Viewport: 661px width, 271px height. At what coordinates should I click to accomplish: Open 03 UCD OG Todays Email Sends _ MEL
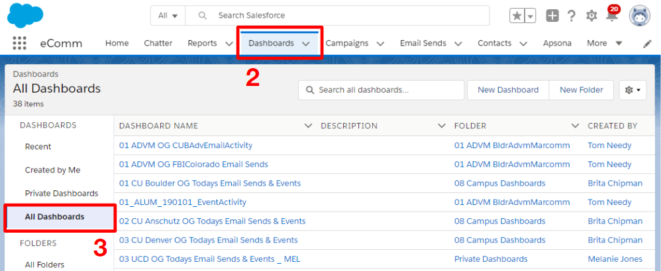click(209, 259)
